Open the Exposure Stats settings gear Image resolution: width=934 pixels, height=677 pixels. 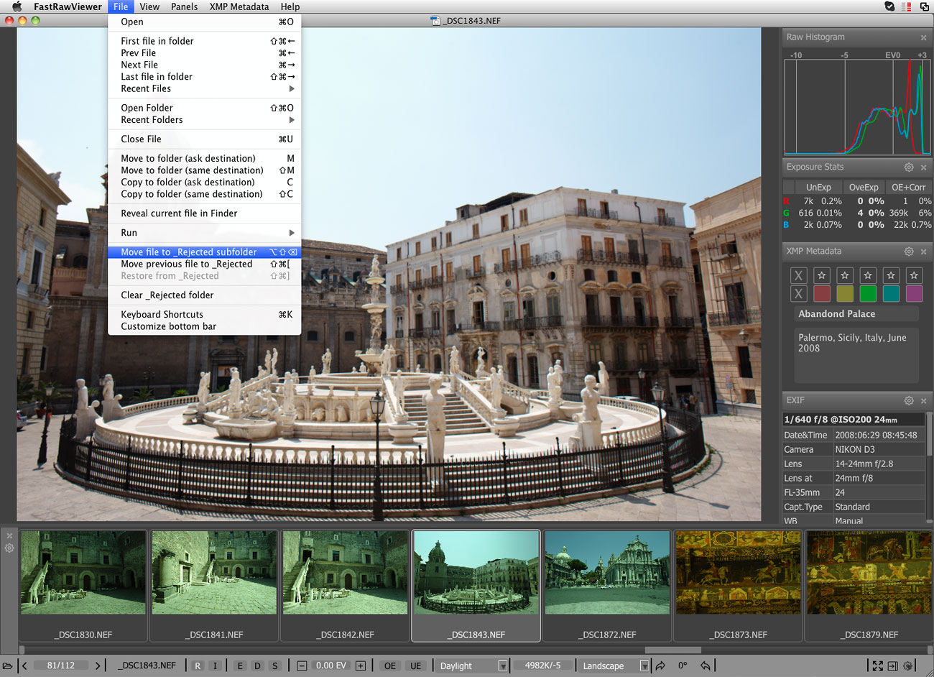908,167
